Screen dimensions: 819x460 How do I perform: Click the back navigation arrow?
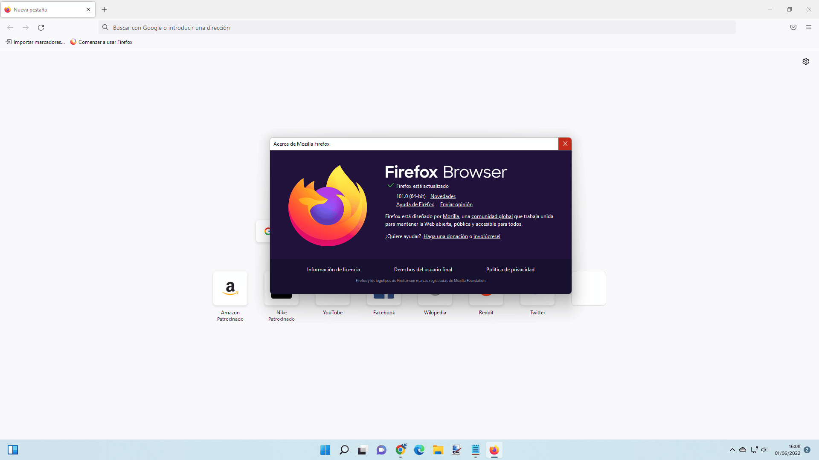10,28
